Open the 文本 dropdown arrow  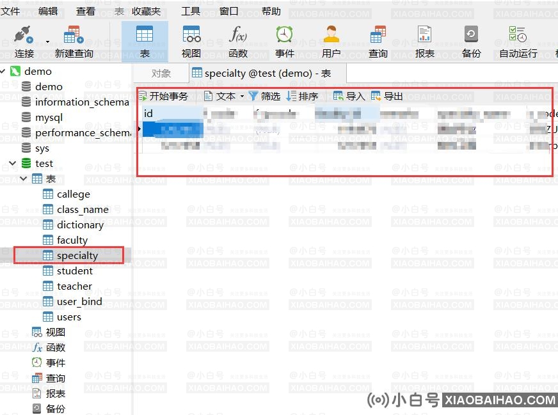pyautogui.click(x=242, y=96)
